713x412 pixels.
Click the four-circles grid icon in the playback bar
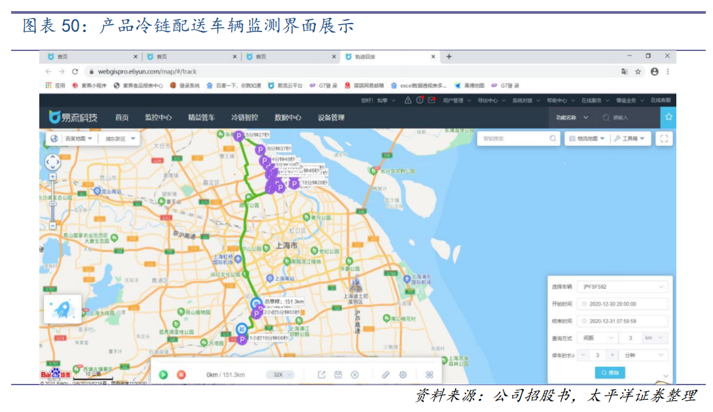click(x=430, y=375)
